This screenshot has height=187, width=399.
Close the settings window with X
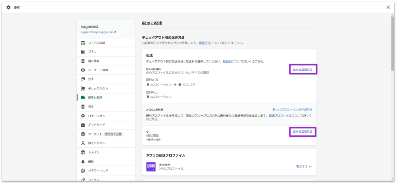coord(388,8)
